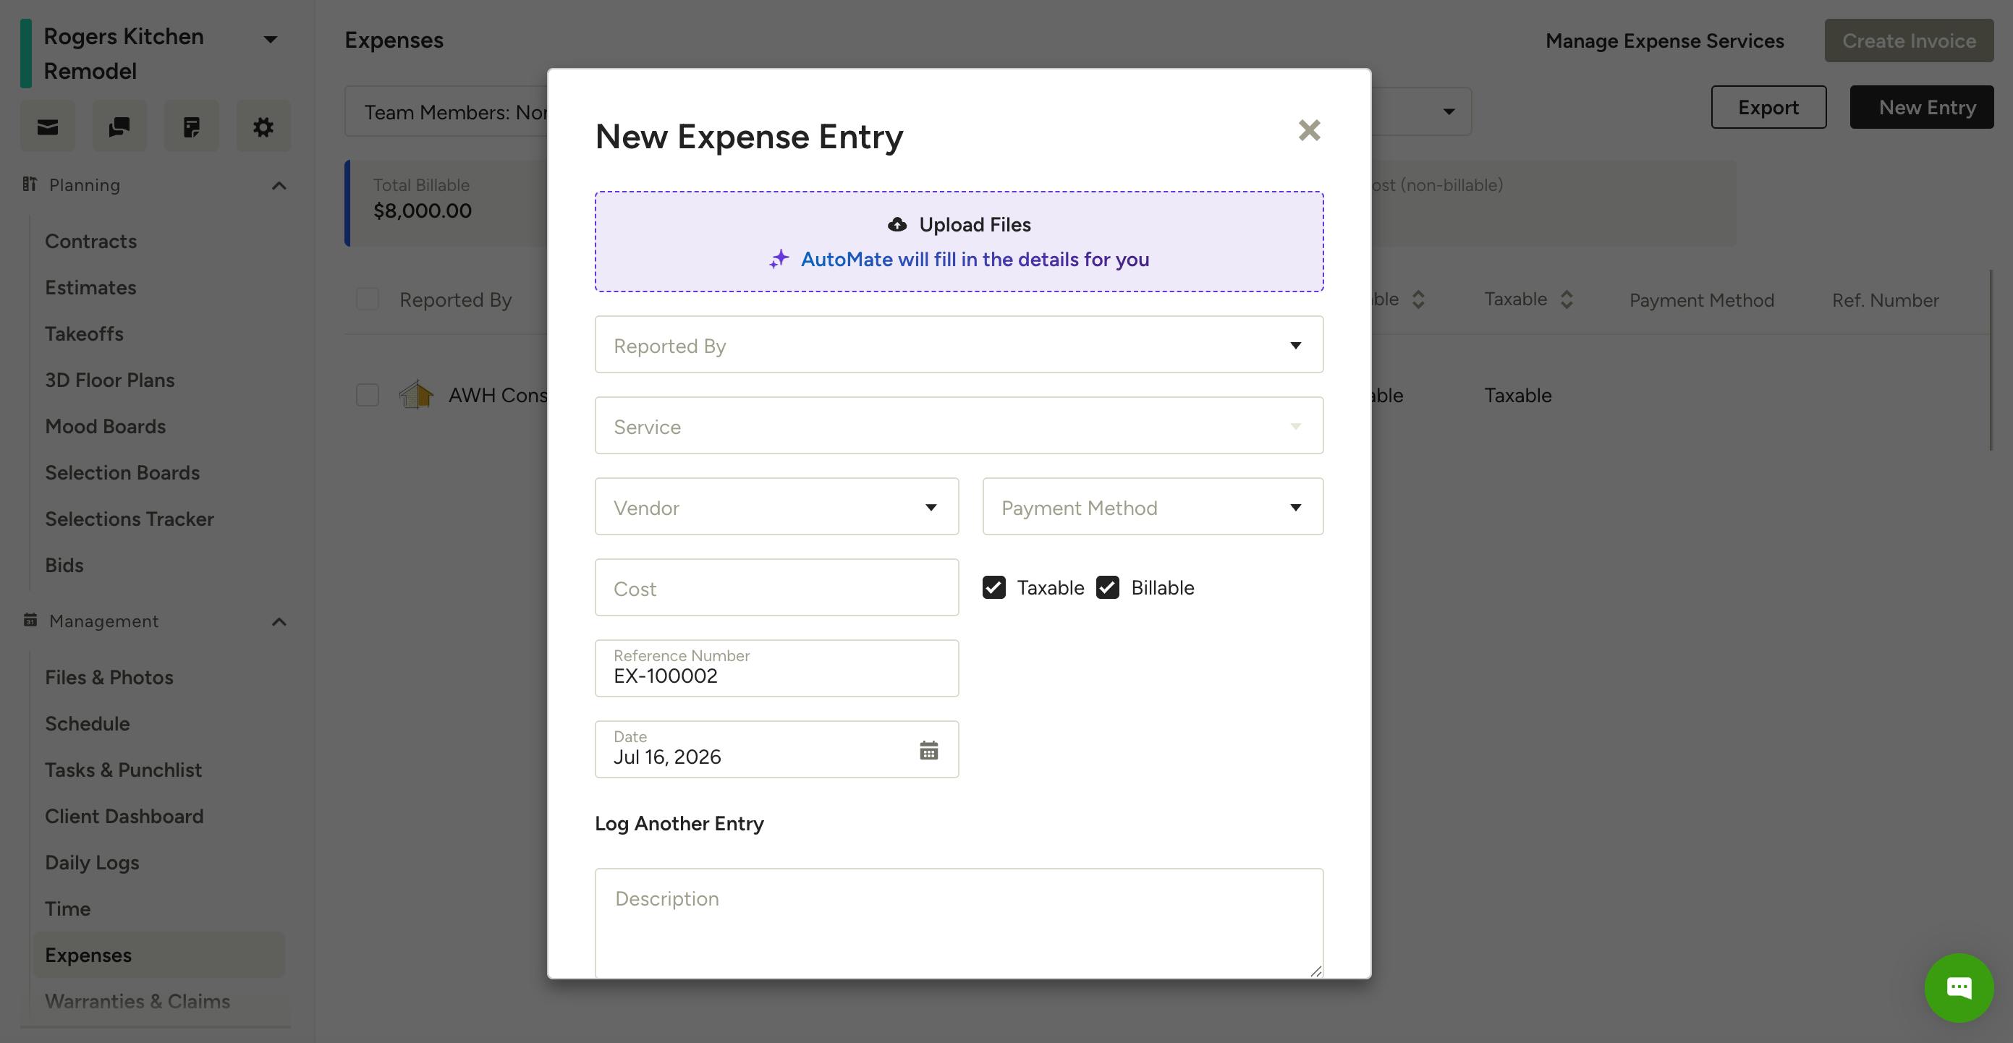
Task: Open the filter dropdown arrow behind dialog
Action: click(1449, 111)
